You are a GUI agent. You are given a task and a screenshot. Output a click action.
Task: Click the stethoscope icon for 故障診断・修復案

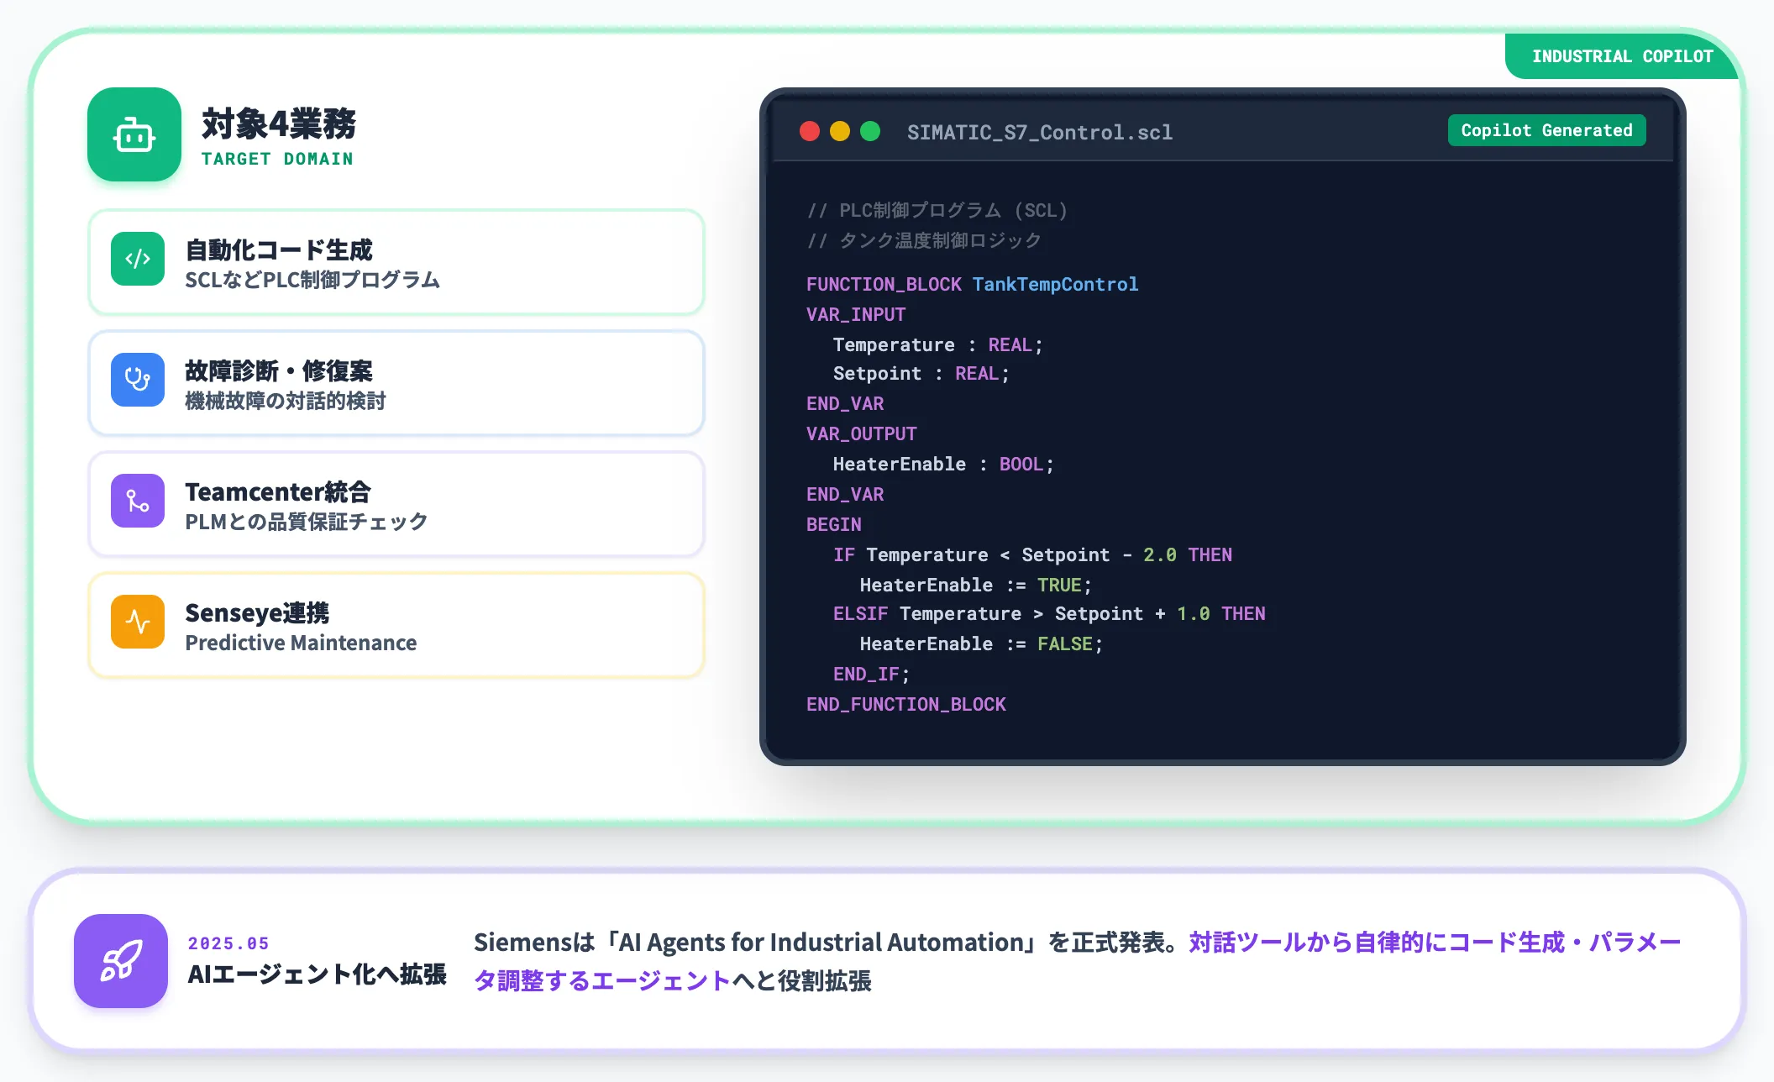138,380
